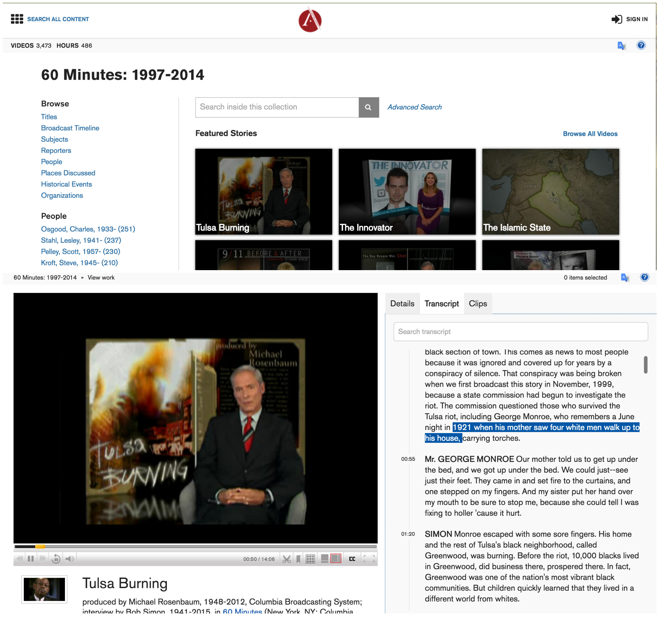Click the Alexander Street red logo
Screen dimensions: 659x619
[x=310, y=20]
